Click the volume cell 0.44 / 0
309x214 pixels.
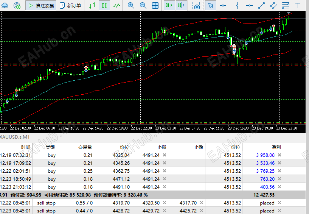84,211
